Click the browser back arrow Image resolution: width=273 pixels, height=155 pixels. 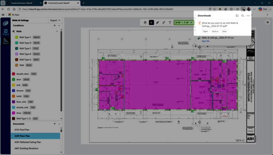pyautogui.click(x=3, y=9)
